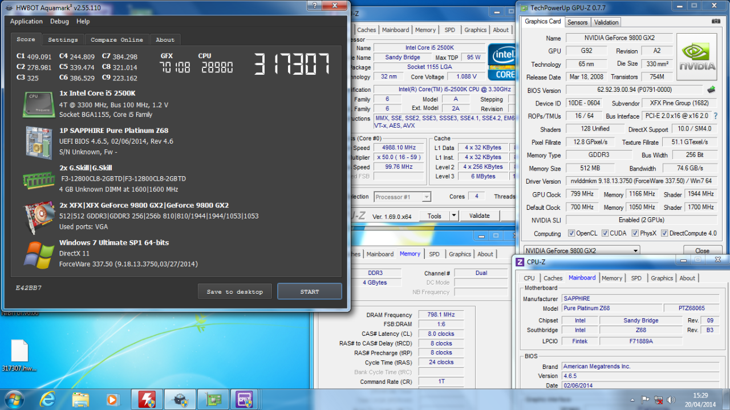Click the Tools button in CPU-Z
This screenshot has width=730, height=410.
(435, 216)
